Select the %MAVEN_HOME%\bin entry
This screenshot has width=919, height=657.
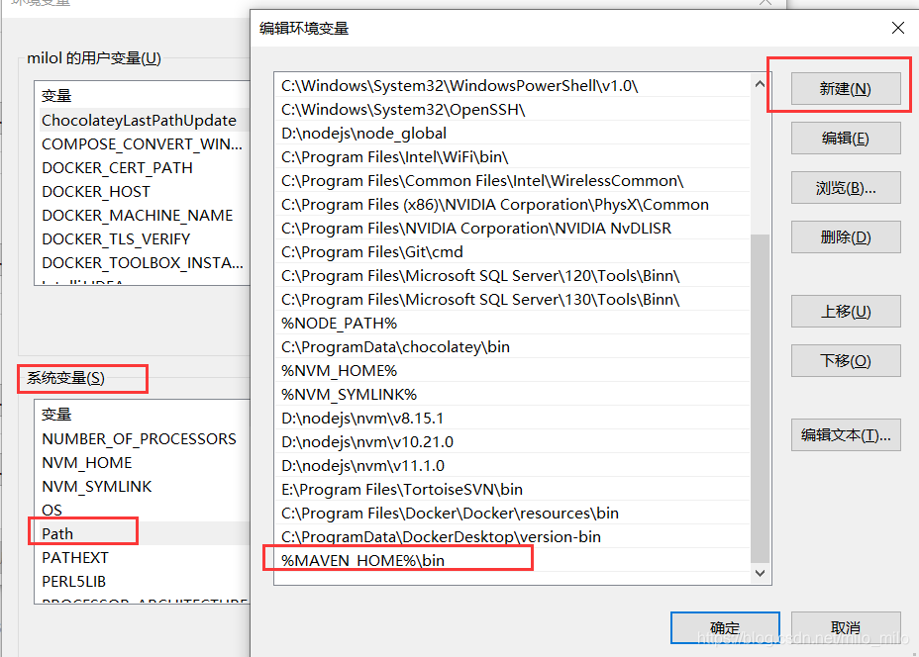tap(512, 560)
